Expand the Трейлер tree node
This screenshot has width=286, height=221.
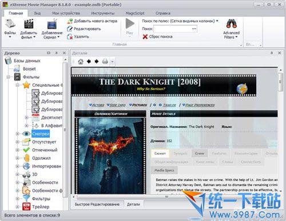click(17, 207)
